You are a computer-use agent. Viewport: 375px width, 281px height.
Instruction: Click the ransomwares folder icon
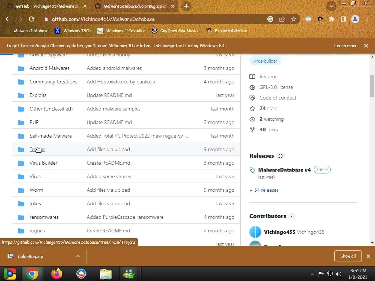(21, 217)
